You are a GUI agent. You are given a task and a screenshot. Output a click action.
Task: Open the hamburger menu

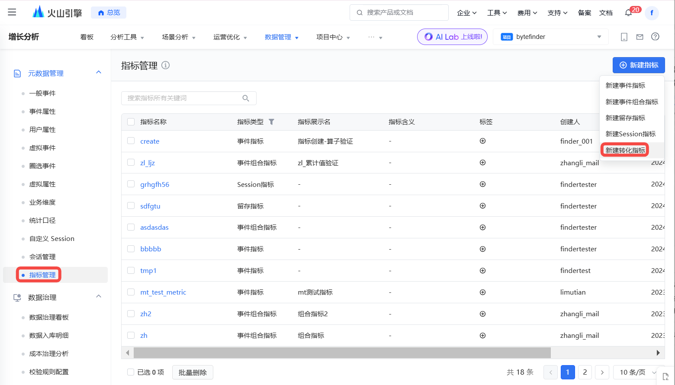(12, 12)
